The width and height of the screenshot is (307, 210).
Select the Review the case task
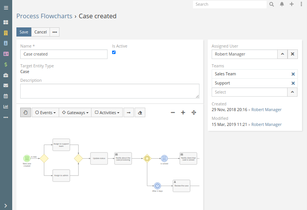pos(182,186)
